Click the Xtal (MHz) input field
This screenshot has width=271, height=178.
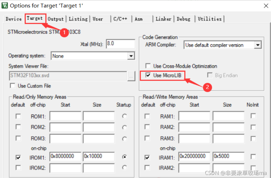click(x=120, y=44)
